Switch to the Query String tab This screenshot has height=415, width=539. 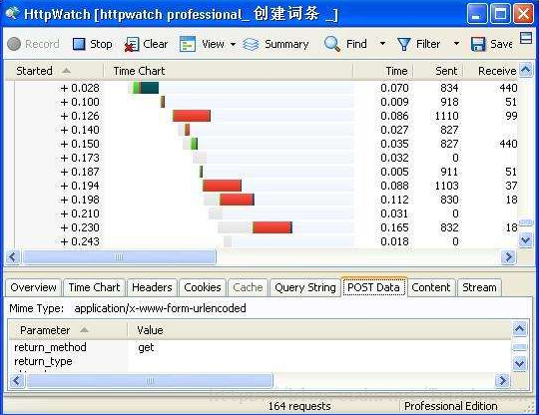point(304,287)
